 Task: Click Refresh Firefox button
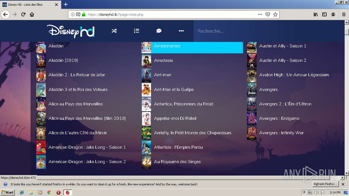(x=326, y=184)
